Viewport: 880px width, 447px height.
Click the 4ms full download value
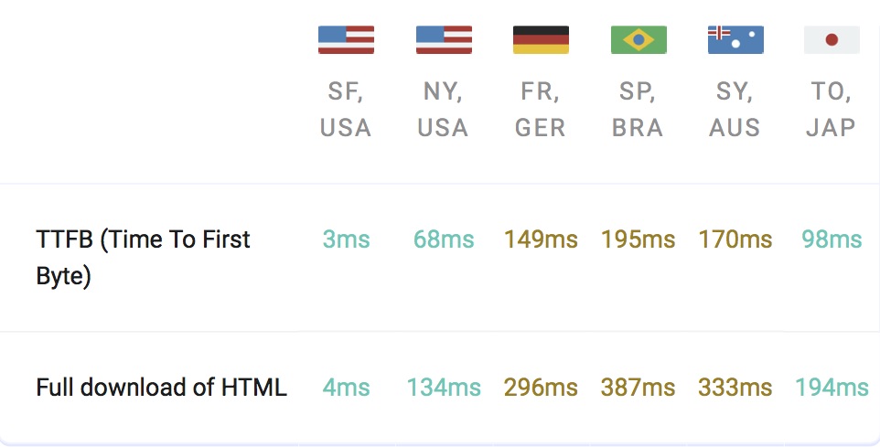(x=347, y=388)
